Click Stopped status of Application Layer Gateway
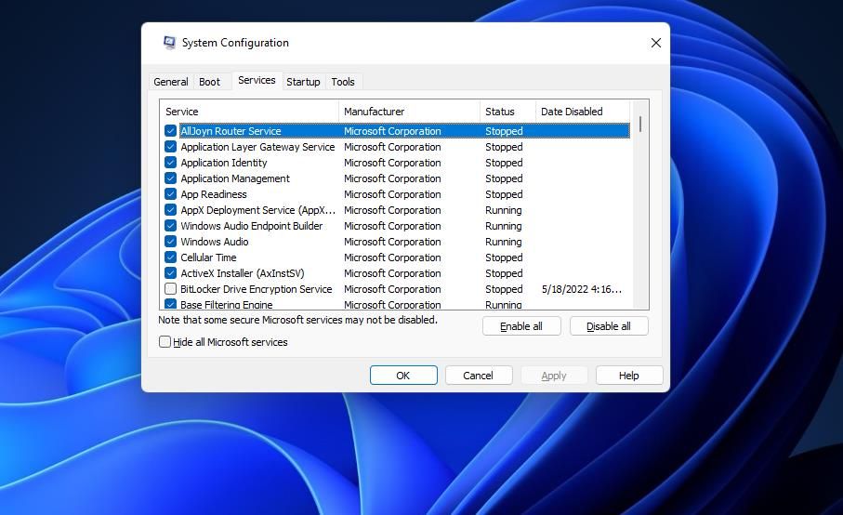Image resolution: width=843 pixels, height=515 pixels. coord(504,147)
